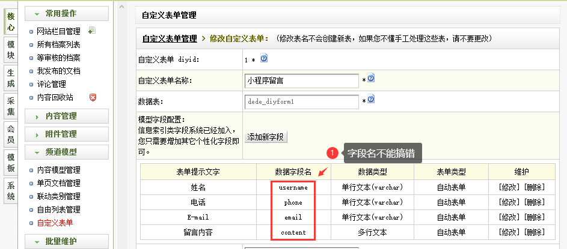Open the 生成 side tab
The height and width of the screenshot is (249, 567).
click(x=10, y=79)
